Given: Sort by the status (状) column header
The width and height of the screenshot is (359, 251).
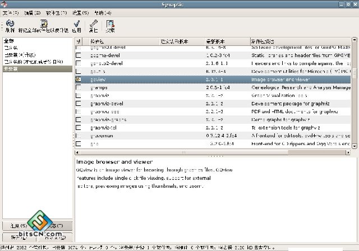Looking at the screenshot, I should point(79,41).
